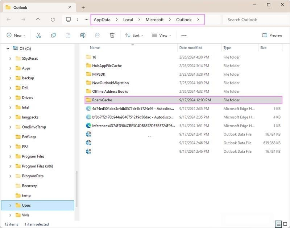The height and width of the screenshot is (228, 290).
Task: Click Microsoft in the address path
Action: coord(154,20)
